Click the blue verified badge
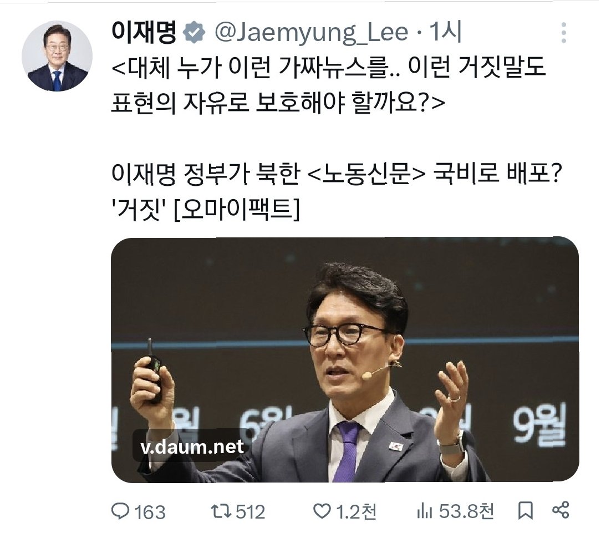The height and width of the screenshot is (533, 601). [195, 32]
